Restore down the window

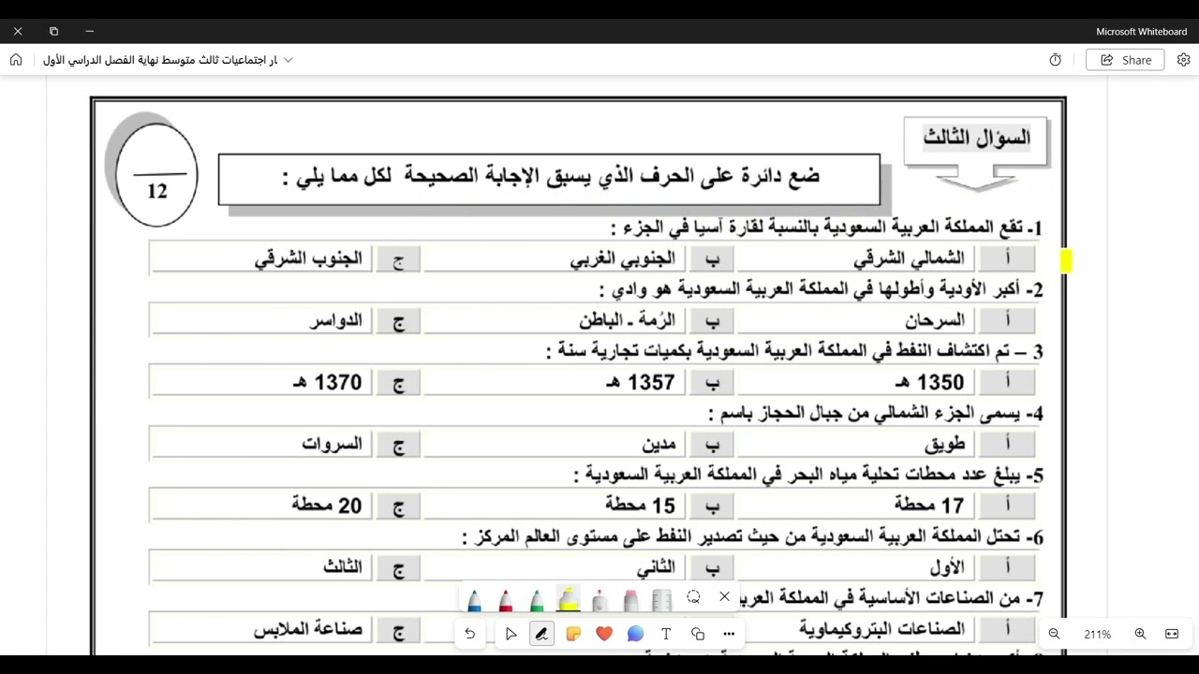[53, 31]
